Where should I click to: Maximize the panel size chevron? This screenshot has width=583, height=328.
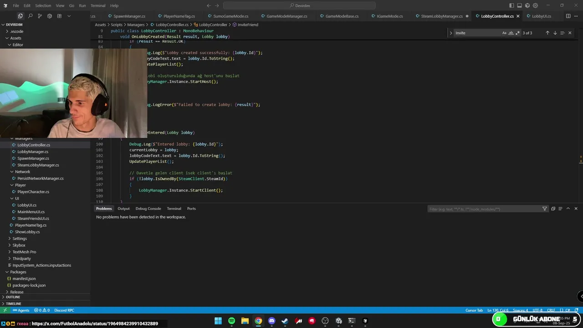click(568, 209)
